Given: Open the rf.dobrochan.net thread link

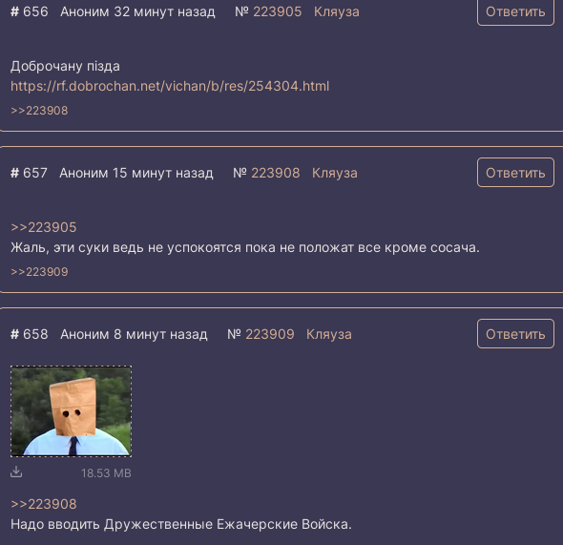Looking at the screenshot, I should 170,86.
